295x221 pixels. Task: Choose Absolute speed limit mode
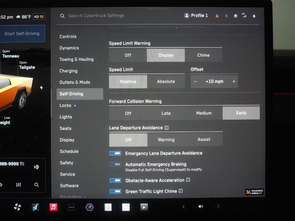166,81
